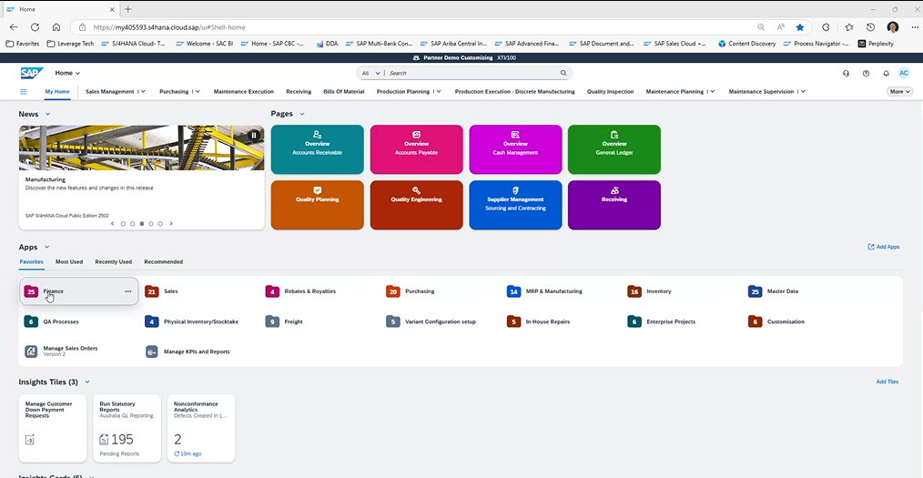Open the Enterprise Projects folder

pyautogui.click(x=662, y=322)
